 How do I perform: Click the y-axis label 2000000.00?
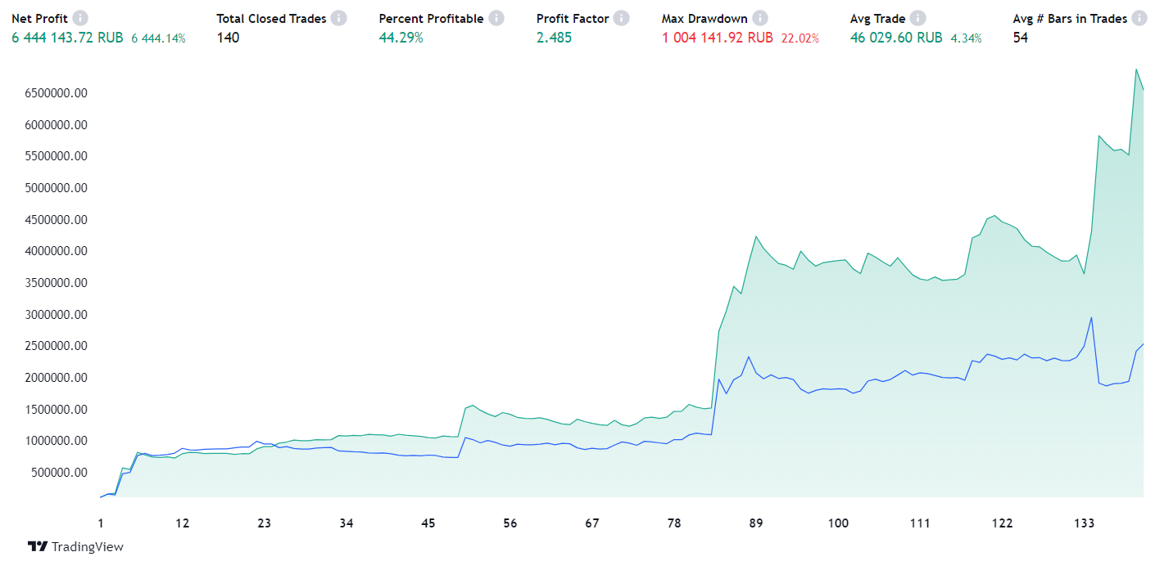click(x=56, y=378)
